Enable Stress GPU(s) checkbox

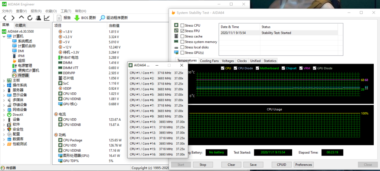pos(182,53)
